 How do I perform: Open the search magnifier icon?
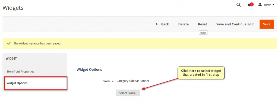[x=239, y=5]
